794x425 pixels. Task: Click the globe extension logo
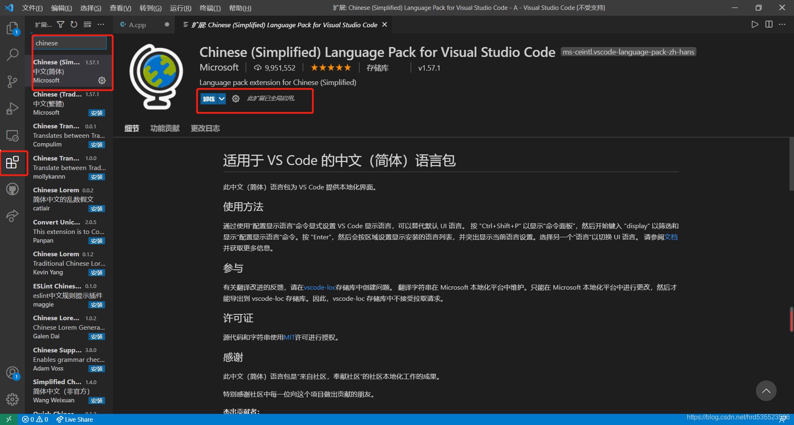point(156,76)
